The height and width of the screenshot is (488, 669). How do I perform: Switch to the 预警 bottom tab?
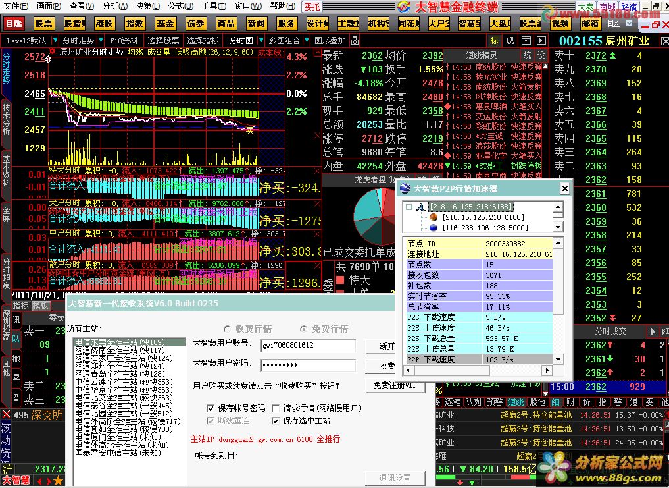tap(495, 402)
